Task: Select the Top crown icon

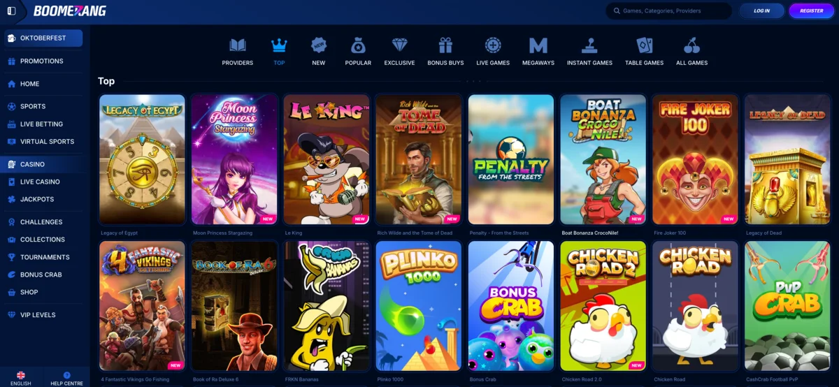Action: [x=279, y=45]
